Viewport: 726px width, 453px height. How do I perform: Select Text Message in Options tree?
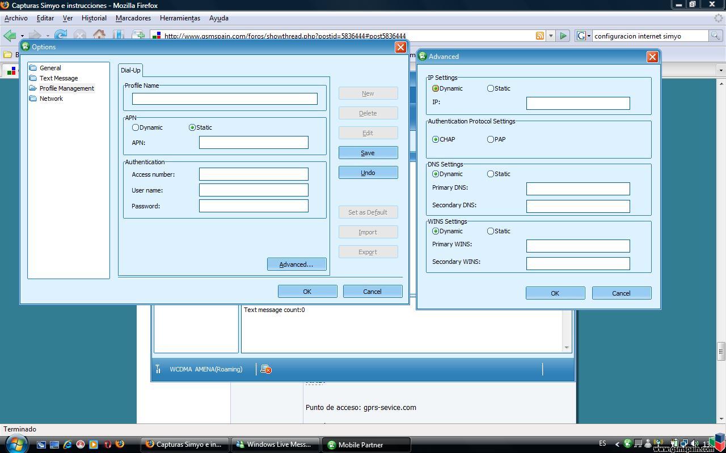(58, 78)
